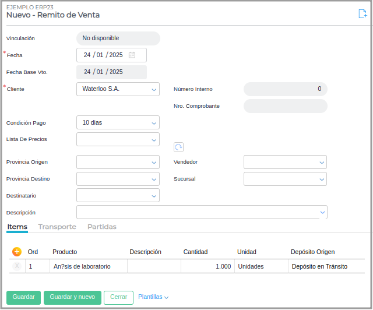Expand the Vendedor dropdown
Screen dimensions: 373x310
[x=322, y=163]
